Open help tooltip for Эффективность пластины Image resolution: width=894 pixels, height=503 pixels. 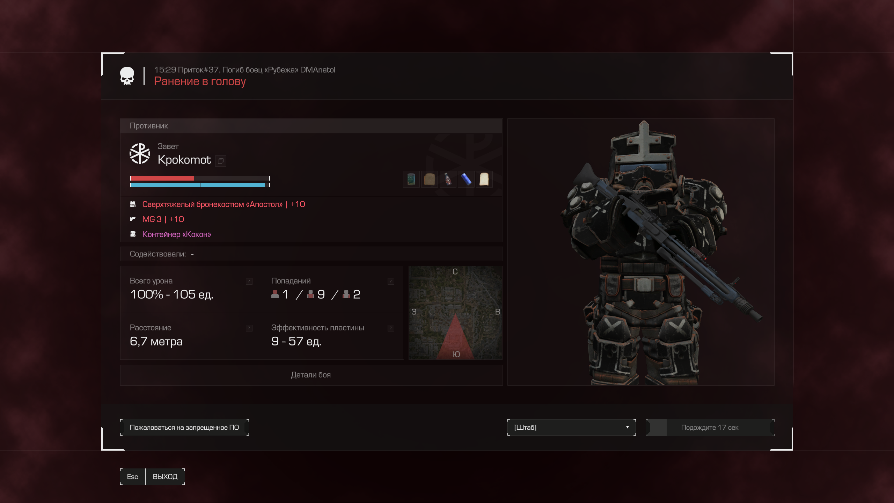click(391, 328)
